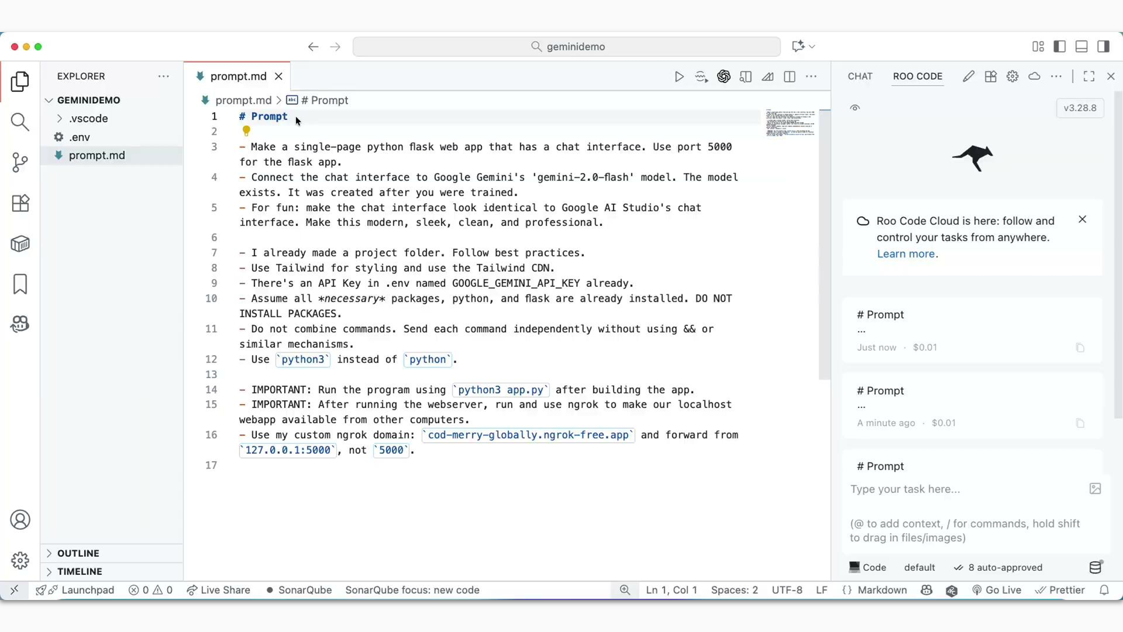The height and width of the screenshot is (632, 1123).
Task: Expand the OUTLINE section
Action: coord(49,553)
